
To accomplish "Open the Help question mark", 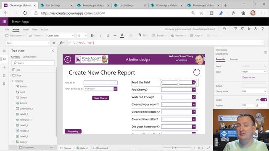I will (x=262, y=29).
